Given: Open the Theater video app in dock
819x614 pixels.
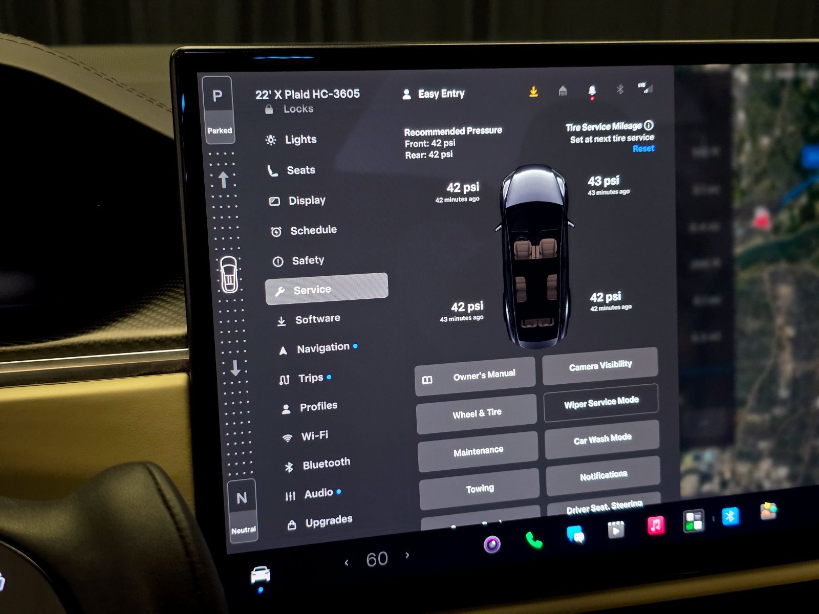Looking at the screenshot, I should click(x=616, y=530).
